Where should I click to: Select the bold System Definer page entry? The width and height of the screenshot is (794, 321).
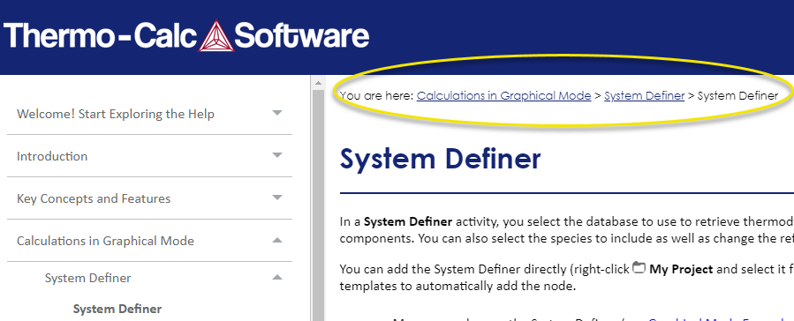[117, 309]
